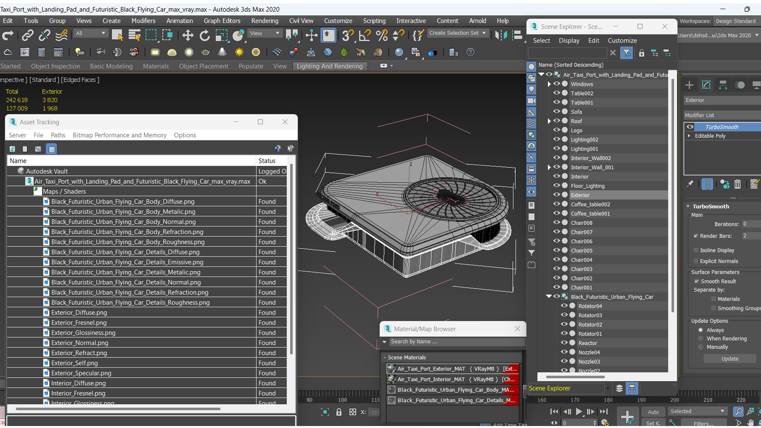Select the Move tool in main toolbar
761x428 pixels.
coord(187,36)
